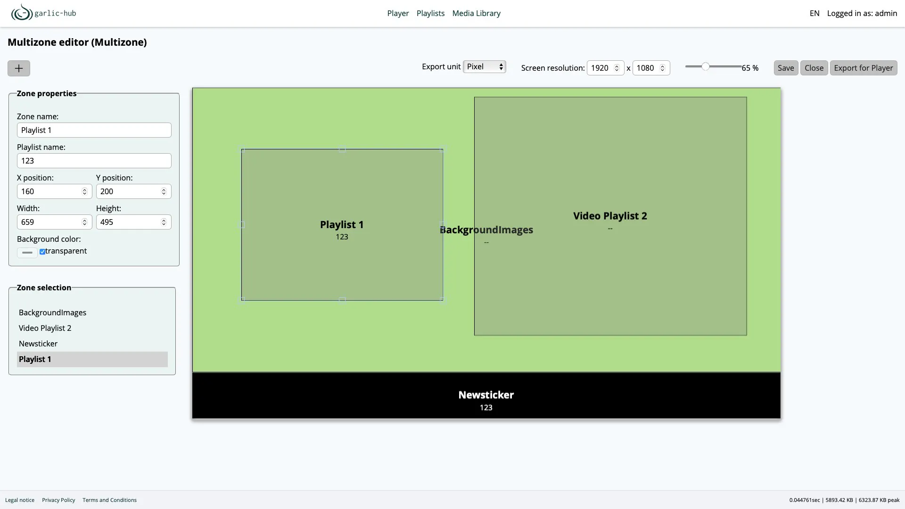Open the Playlists menu
905x509 pixels.
[x=430, y=13]
